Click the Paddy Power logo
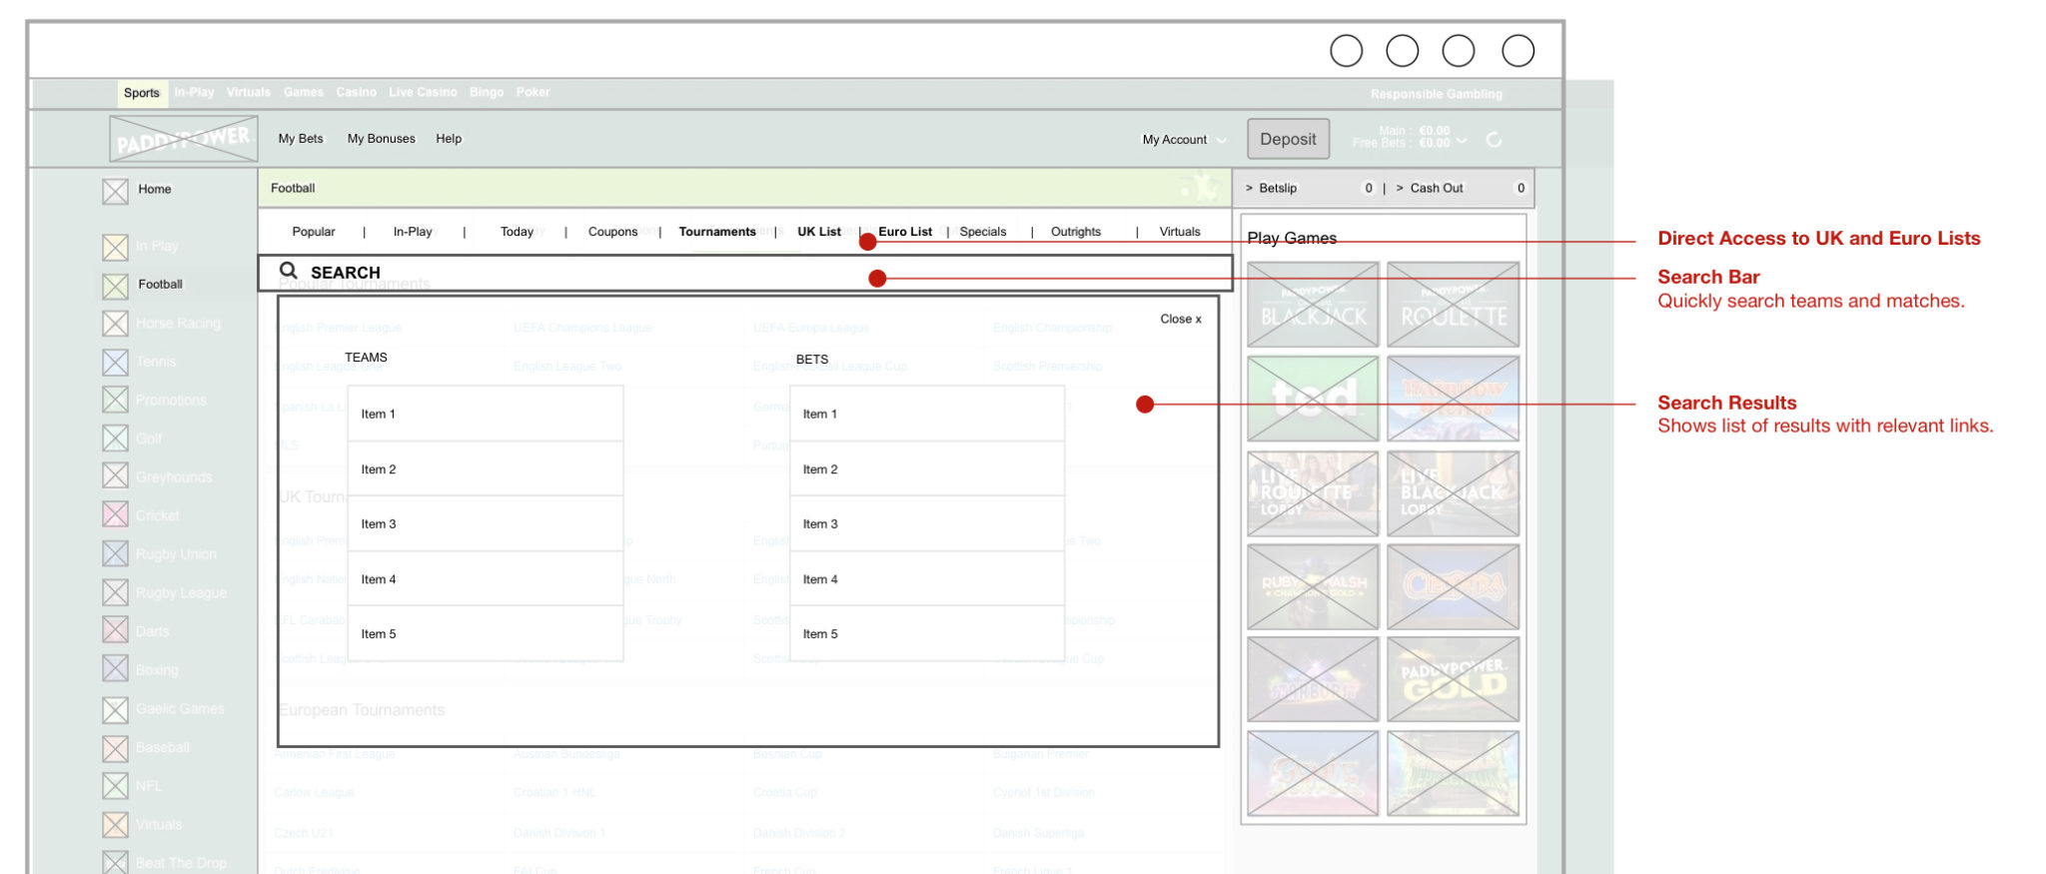 184,139
